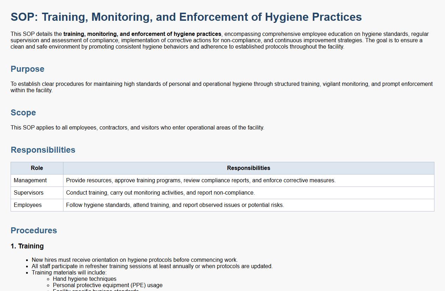Click the Management responsibilities description cell
This screenshot has width=445, height=291.
coord(201,181)
